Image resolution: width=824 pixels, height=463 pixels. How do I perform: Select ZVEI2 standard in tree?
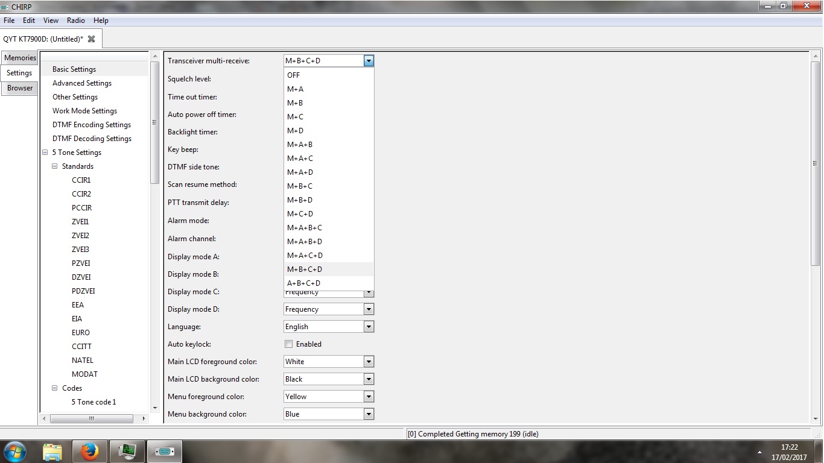(80, 236)
